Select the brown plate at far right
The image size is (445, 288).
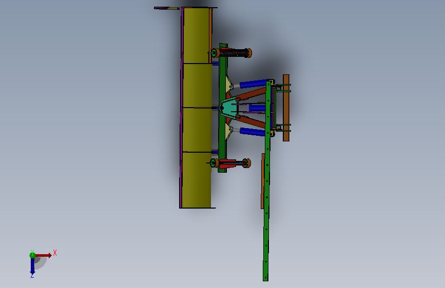(286, 108)
